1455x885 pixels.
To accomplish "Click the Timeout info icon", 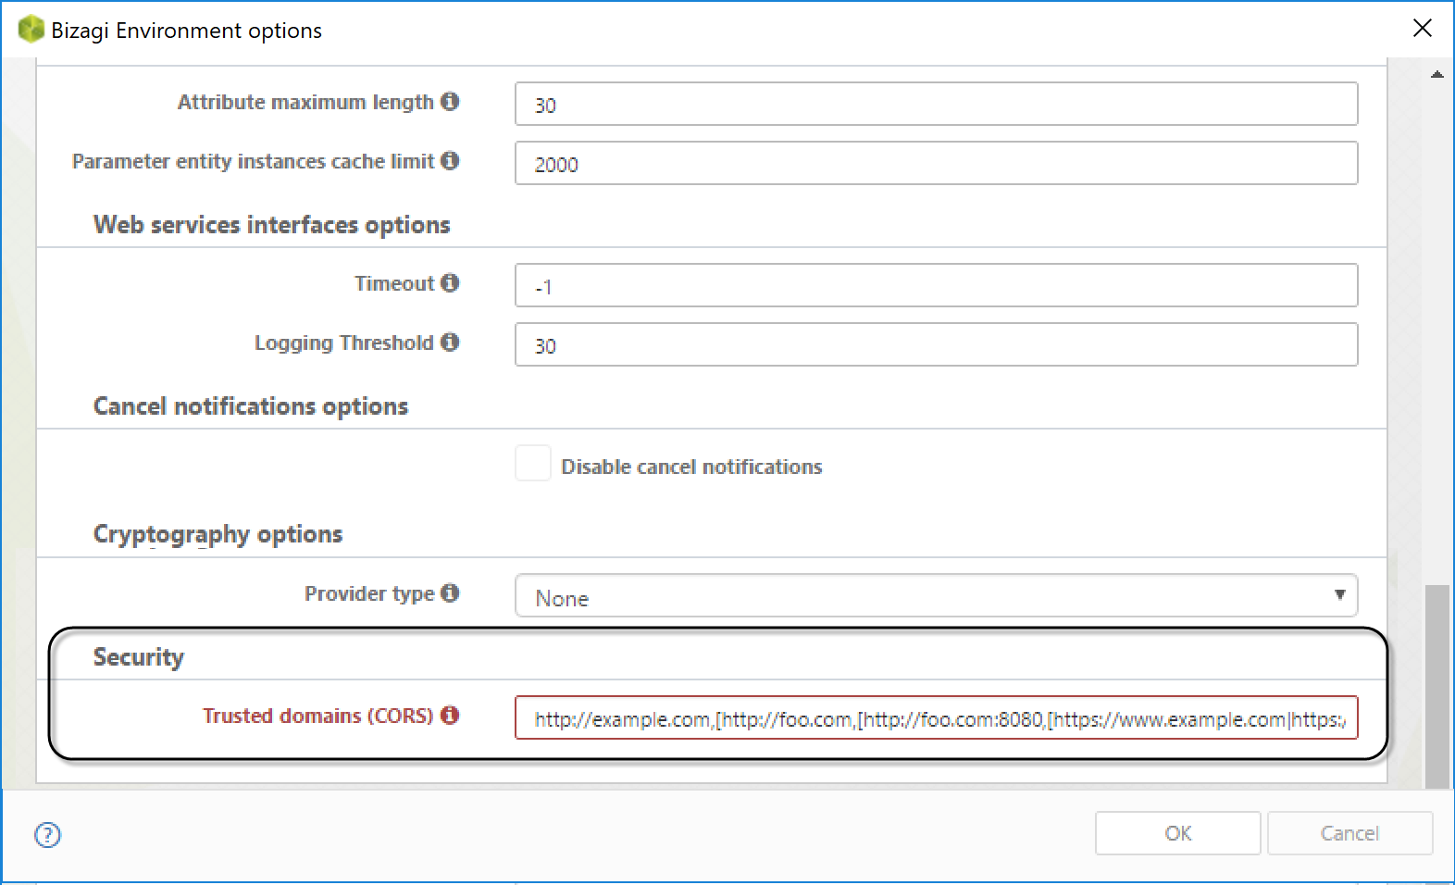I will click(450, 282).
